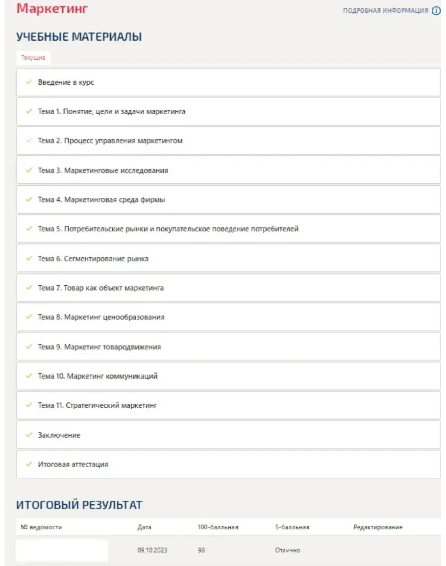Click the checkmark icon for Тема 11
The width and height of the screenshot is (446, 566).
(29, 405)
